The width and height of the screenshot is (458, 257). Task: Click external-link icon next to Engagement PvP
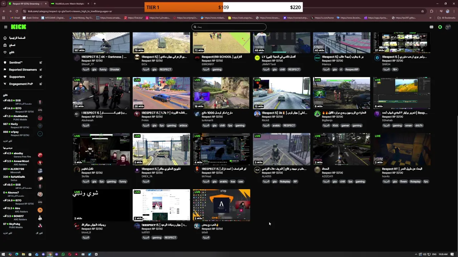(x=40, y=84)
